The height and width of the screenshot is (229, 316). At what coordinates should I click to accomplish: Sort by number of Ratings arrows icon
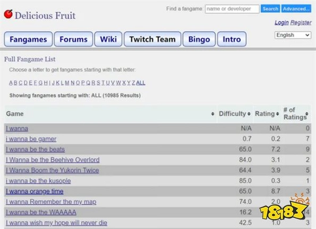click(x=307, y=114)
